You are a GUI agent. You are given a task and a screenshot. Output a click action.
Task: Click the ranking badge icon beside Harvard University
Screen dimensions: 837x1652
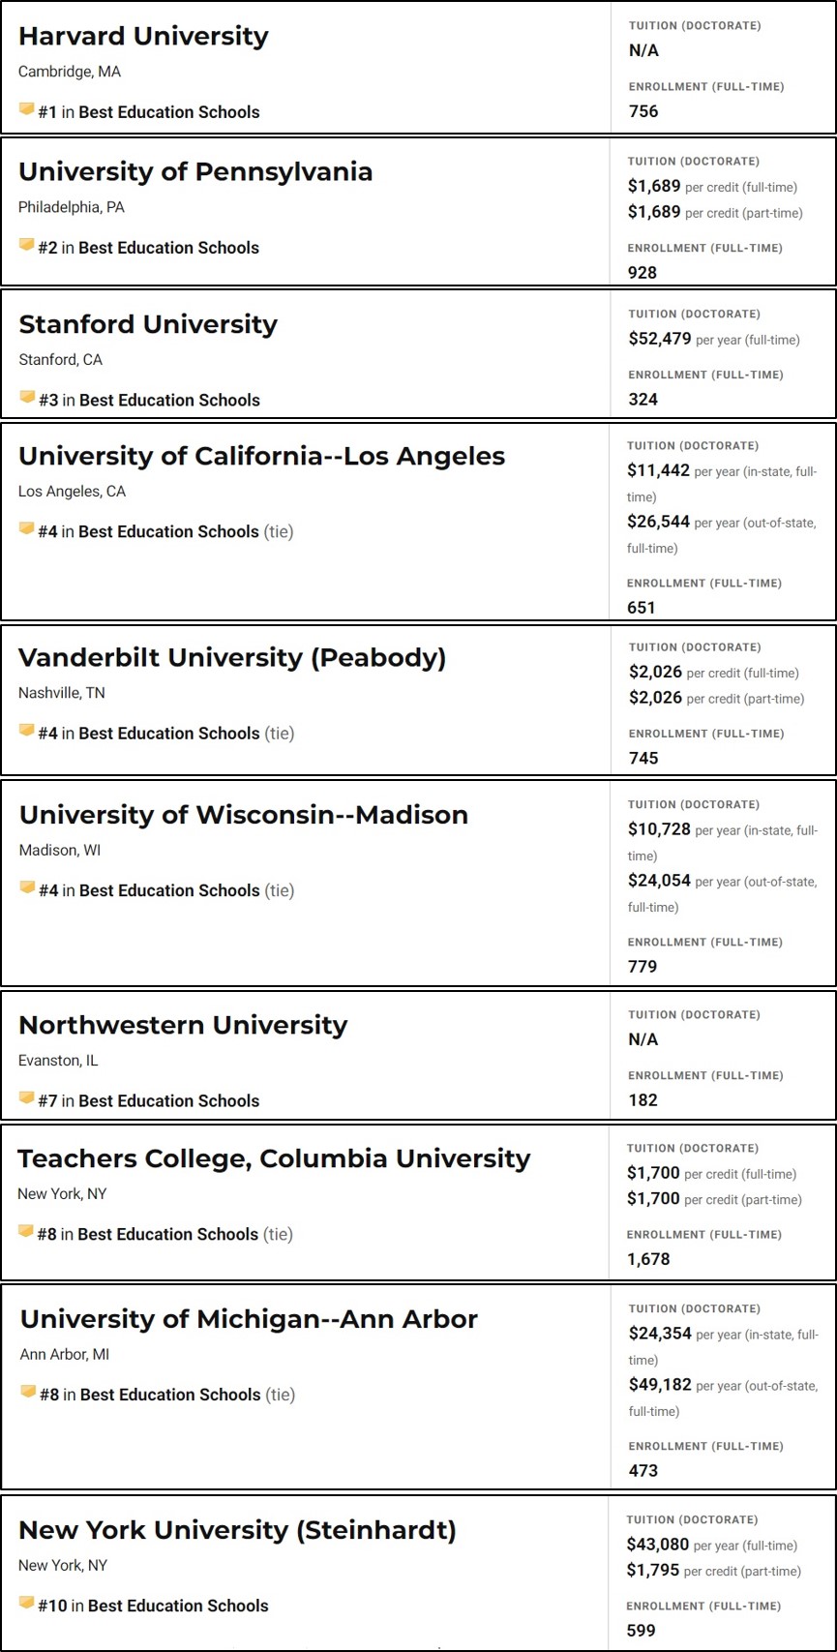[27, 109]
